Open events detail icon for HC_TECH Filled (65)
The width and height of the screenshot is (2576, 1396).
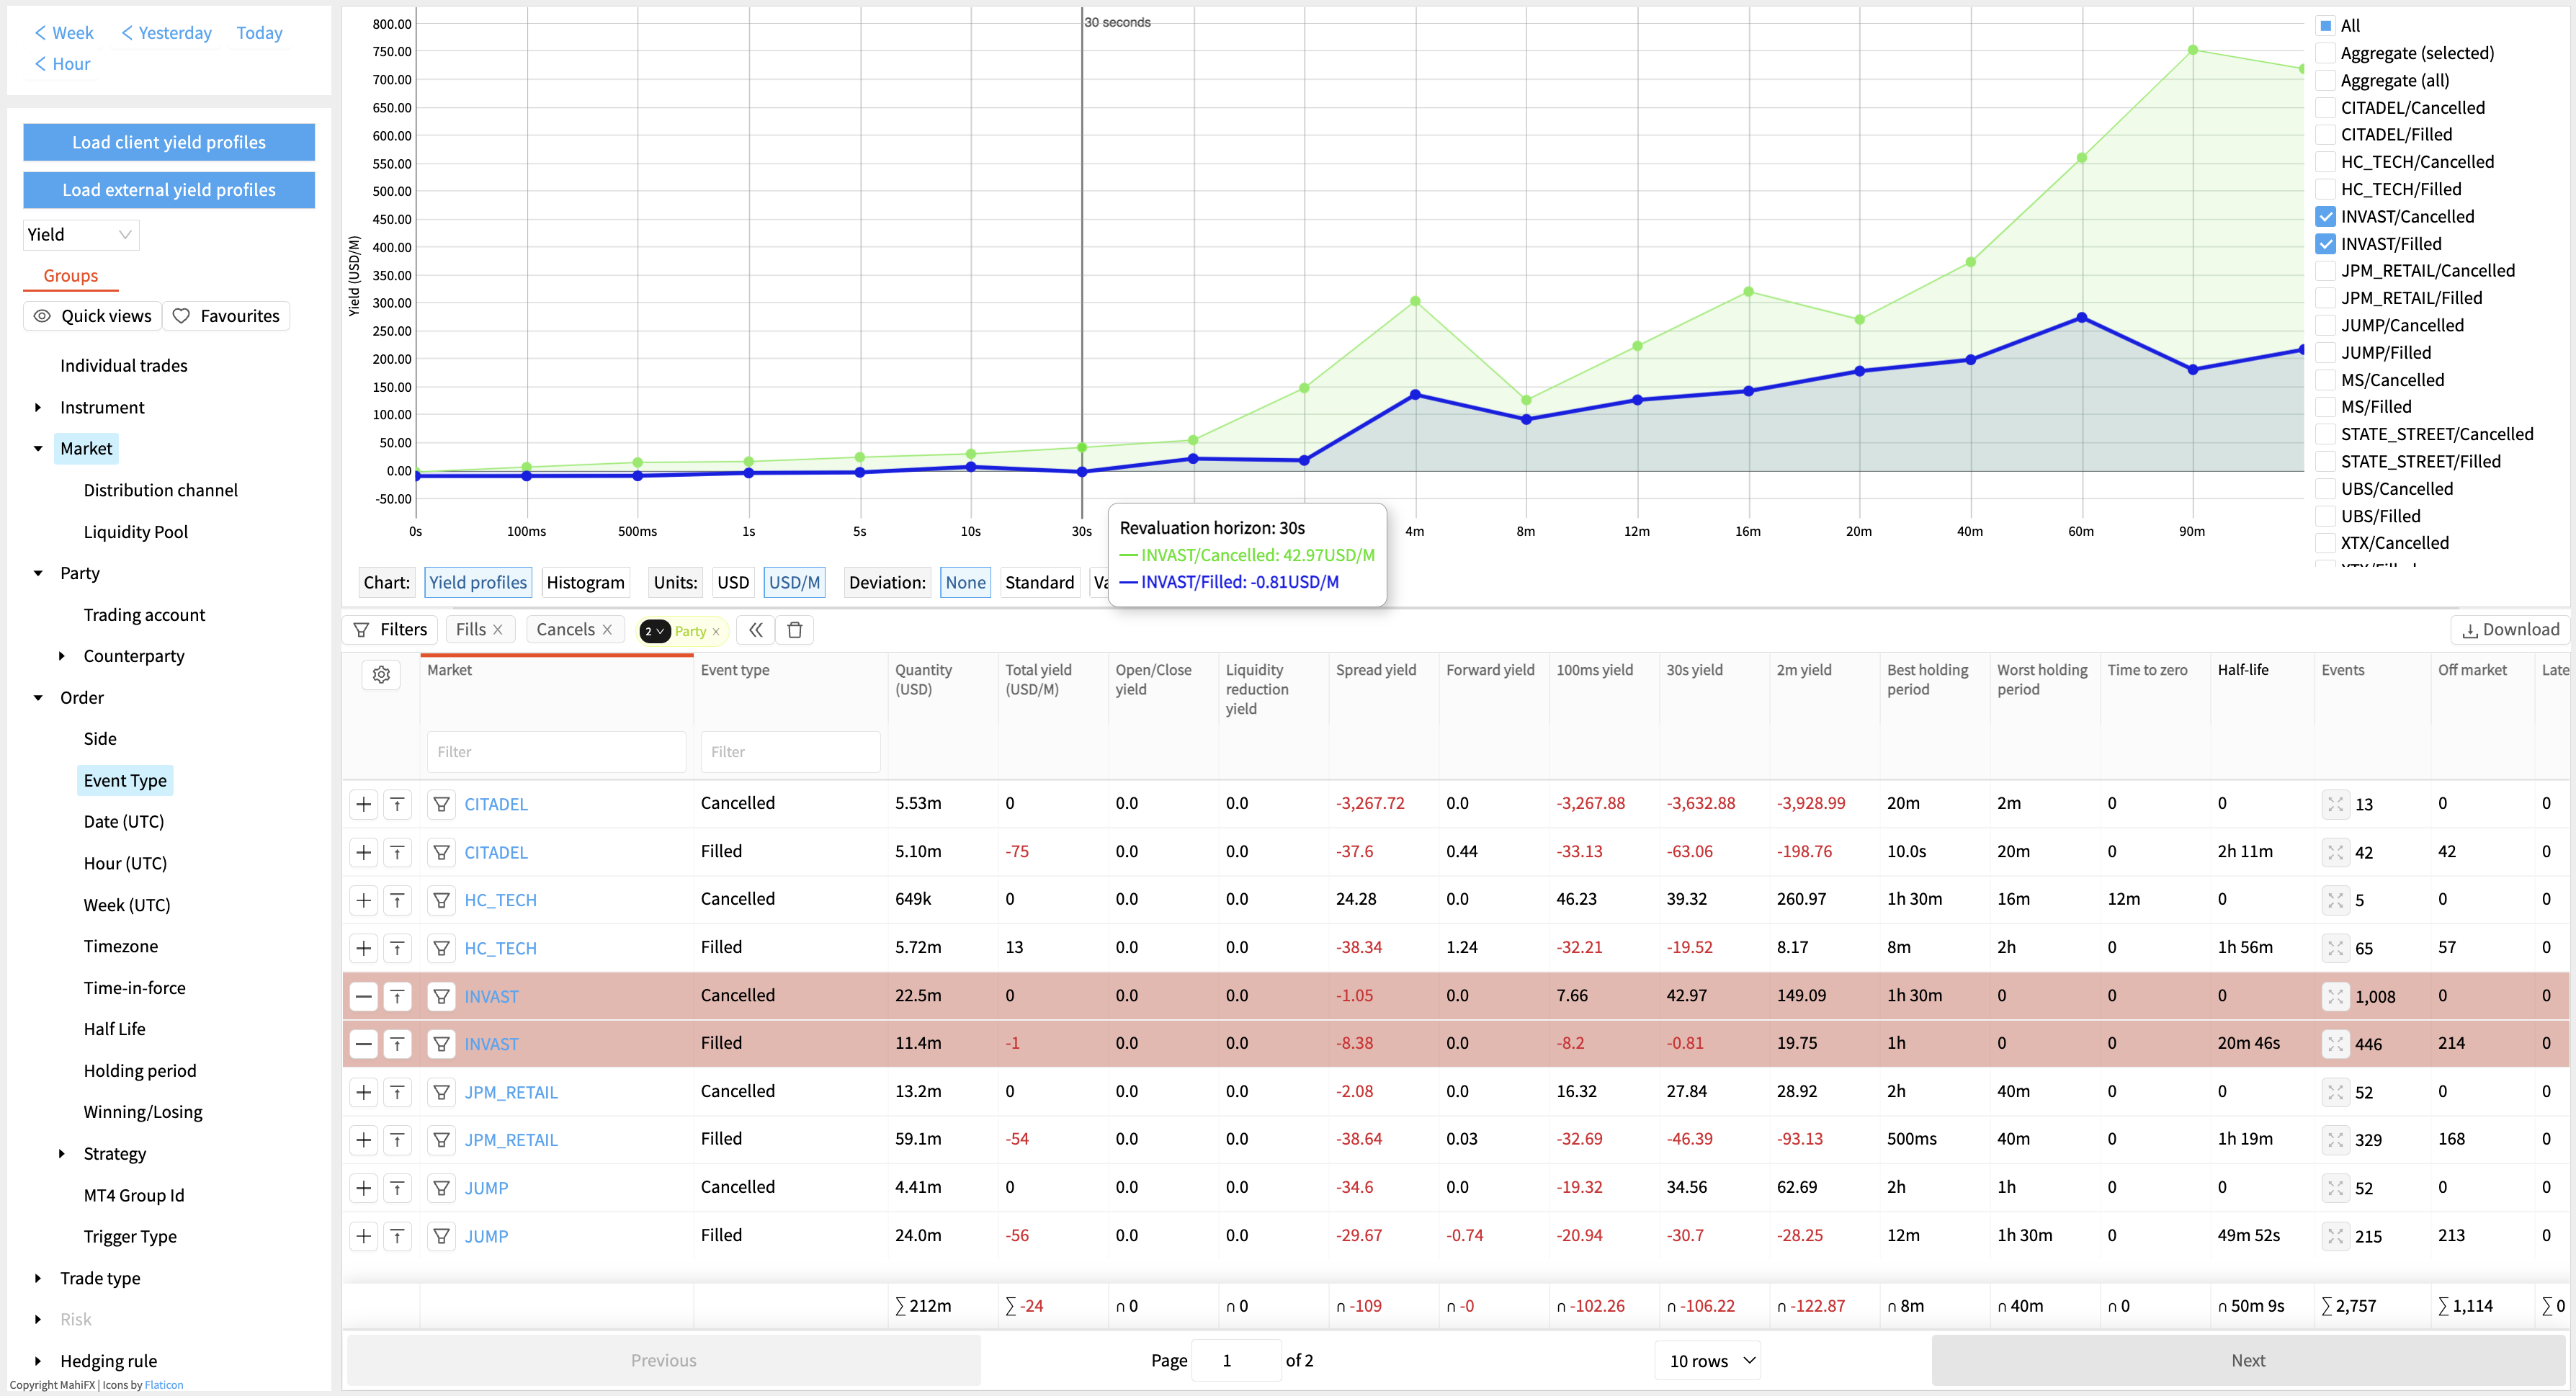tap(2335, 948)
